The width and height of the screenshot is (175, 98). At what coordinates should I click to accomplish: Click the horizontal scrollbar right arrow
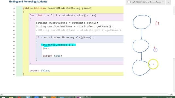171,95
